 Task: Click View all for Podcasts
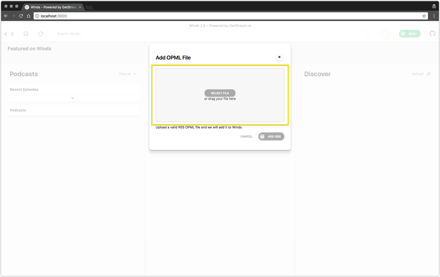127,74
